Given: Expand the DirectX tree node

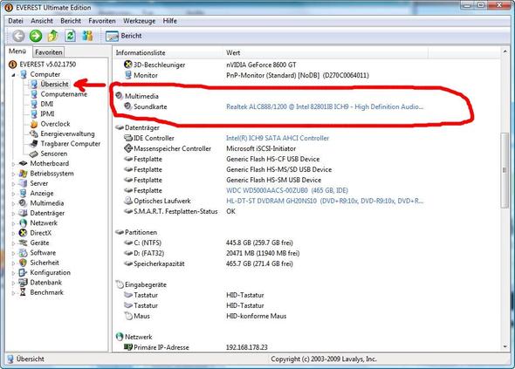Looking at the screenshot, I should point(13,234).
